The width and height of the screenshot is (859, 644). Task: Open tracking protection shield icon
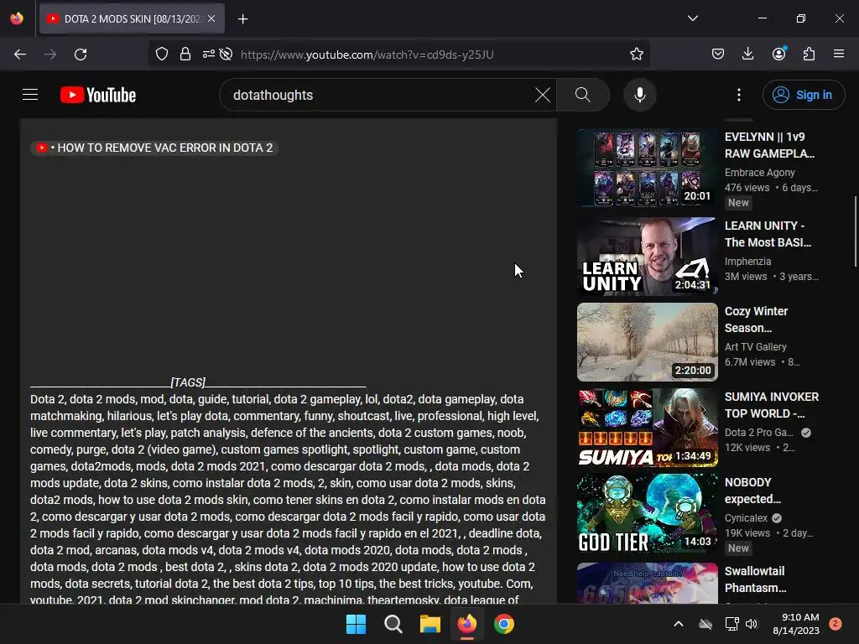[x=162, y=55]
